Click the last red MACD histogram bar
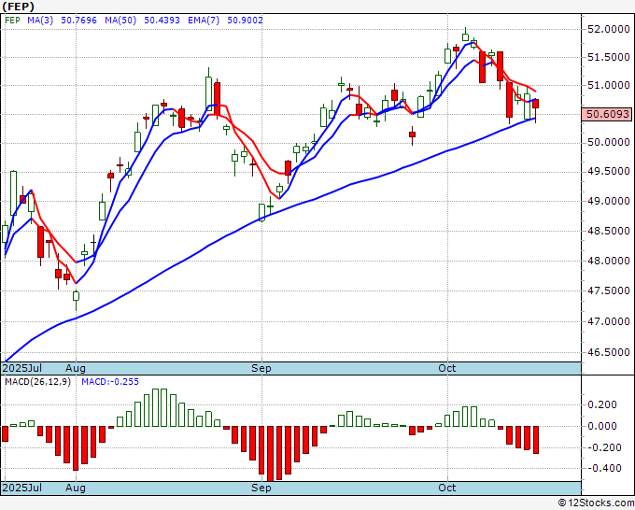This screenshot has height=510, width=635. point(536,440)
